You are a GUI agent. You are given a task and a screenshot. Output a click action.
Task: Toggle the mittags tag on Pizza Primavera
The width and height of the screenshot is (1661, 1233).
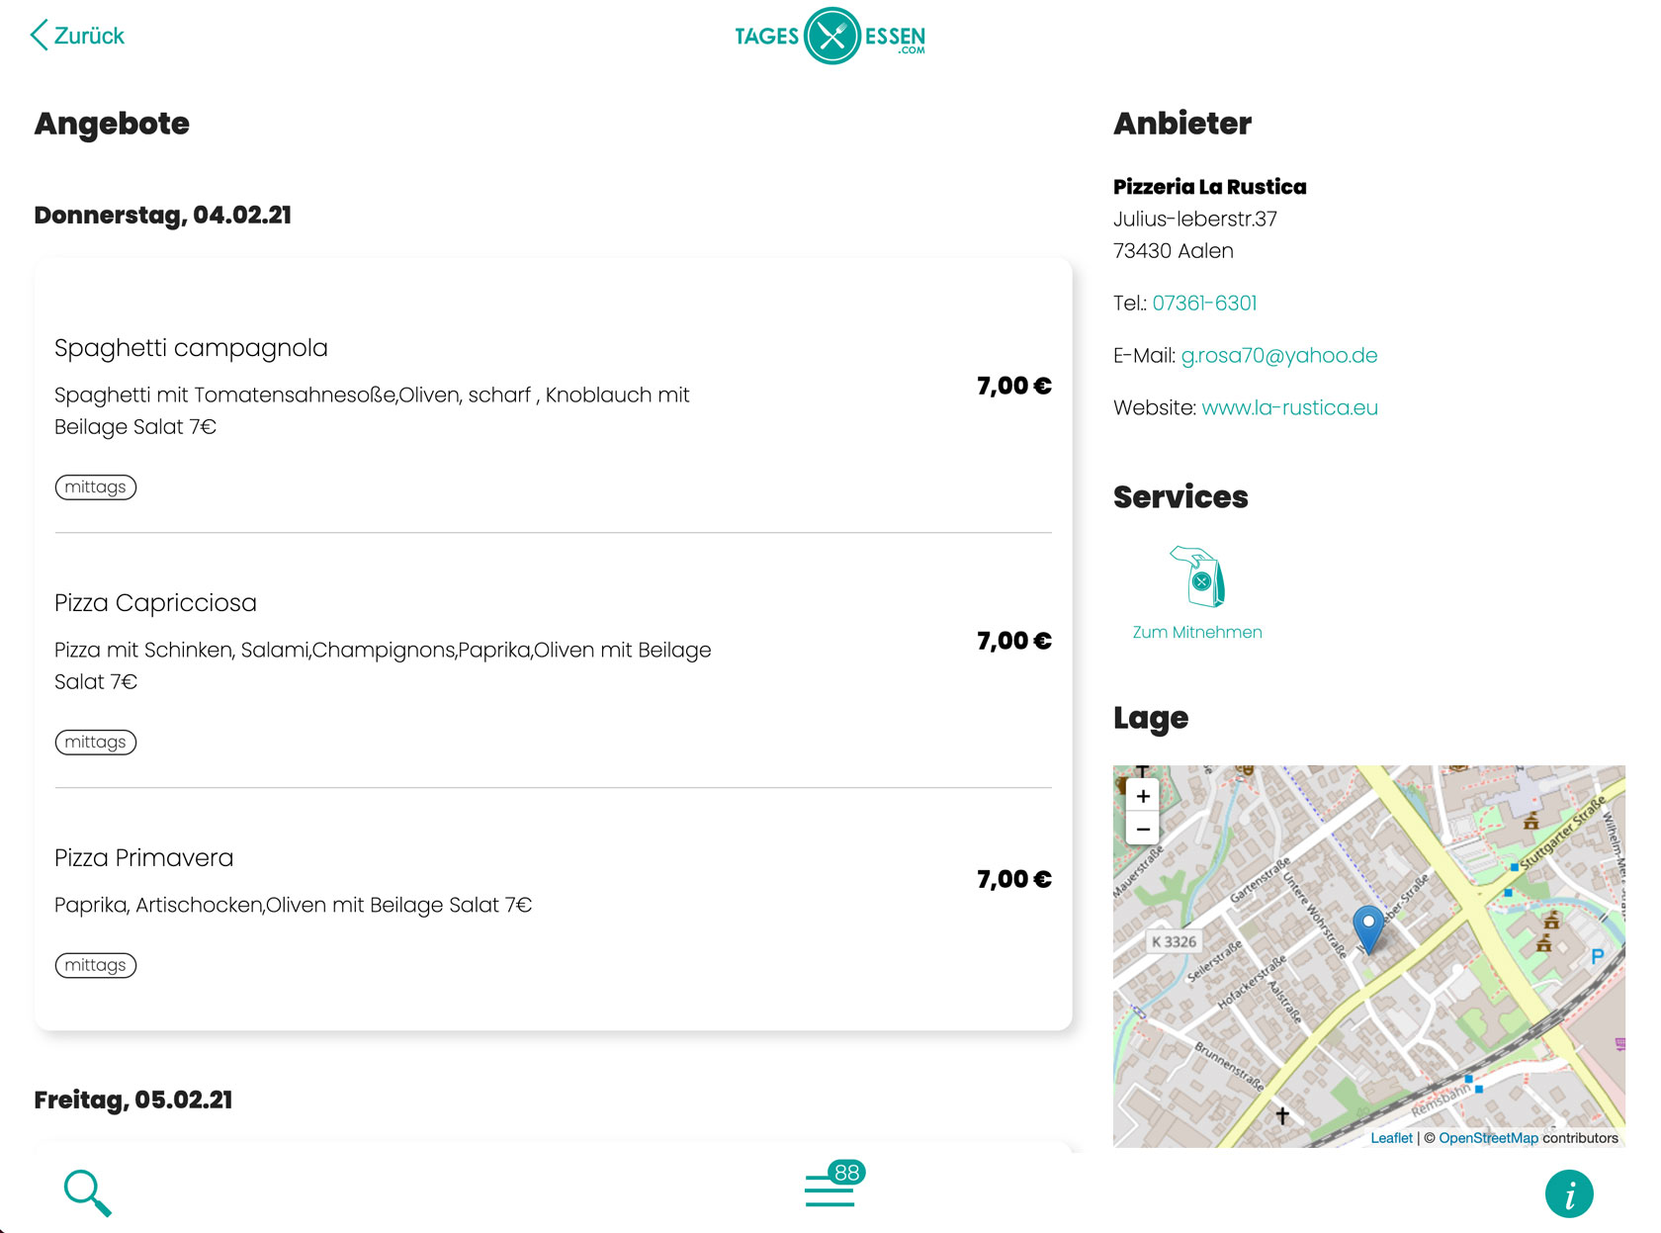[x=95, y=965]
